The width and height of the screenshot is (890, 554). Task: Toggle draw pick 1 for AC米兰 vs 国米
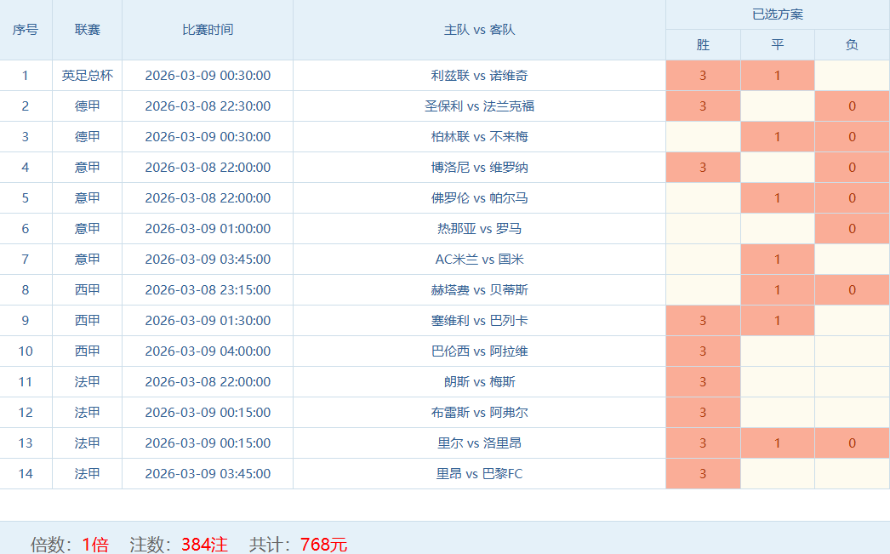(777, 260)
